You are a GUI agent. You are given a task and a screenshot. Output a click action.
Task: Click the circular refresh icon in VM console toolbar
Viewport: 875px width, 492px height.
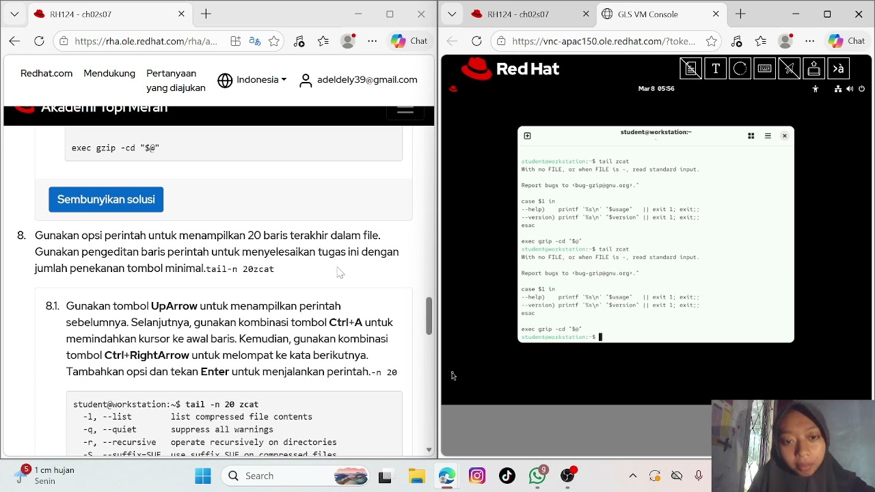point(740,68)
